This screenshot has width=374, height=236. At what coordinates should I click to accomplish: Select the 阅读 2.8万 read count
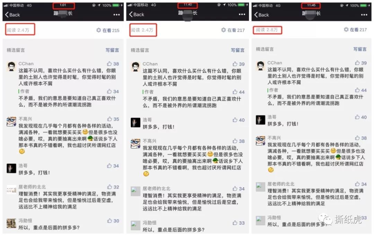coord(267,30)
